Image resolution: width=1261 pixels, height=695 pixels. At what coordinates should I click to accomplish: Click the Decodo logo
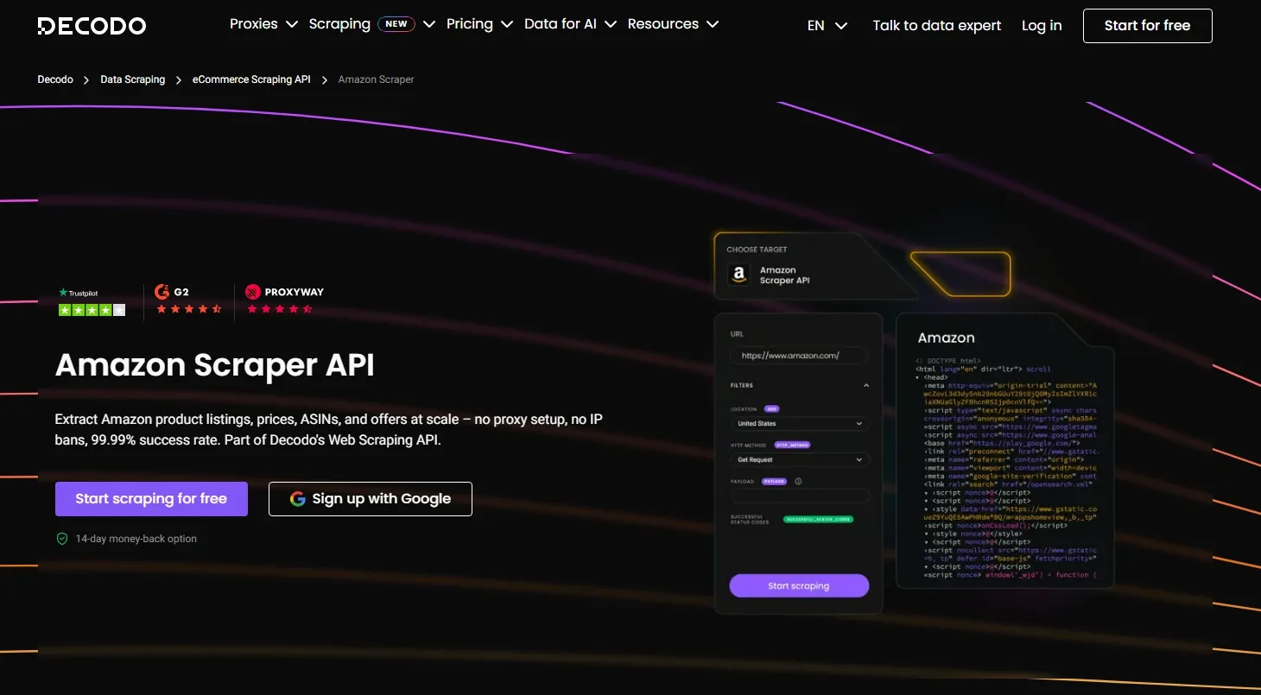(x=92, y=26)
